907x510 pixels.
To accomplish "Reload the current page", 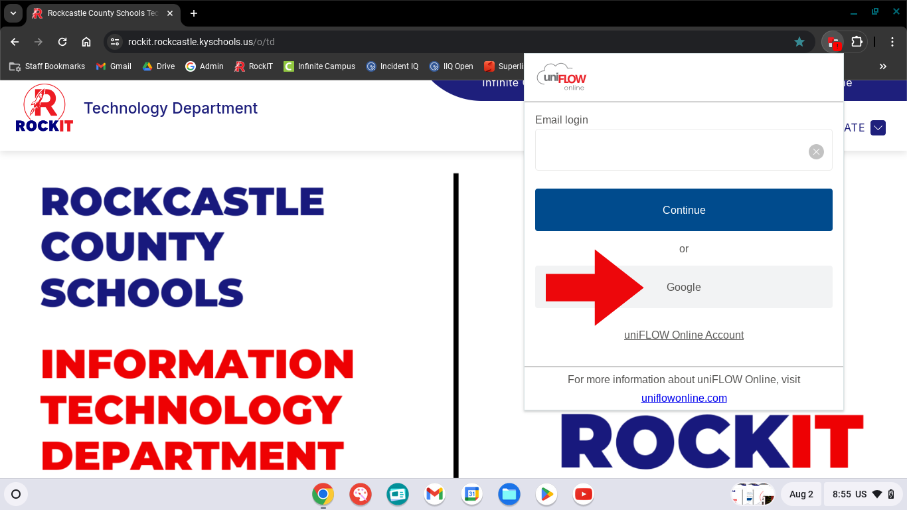I will click(62, 42).
